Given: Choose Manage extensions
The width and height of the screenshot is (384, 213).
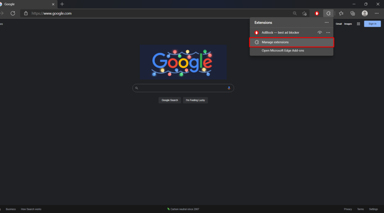Looking at the screenshot, I should point(291,42).
